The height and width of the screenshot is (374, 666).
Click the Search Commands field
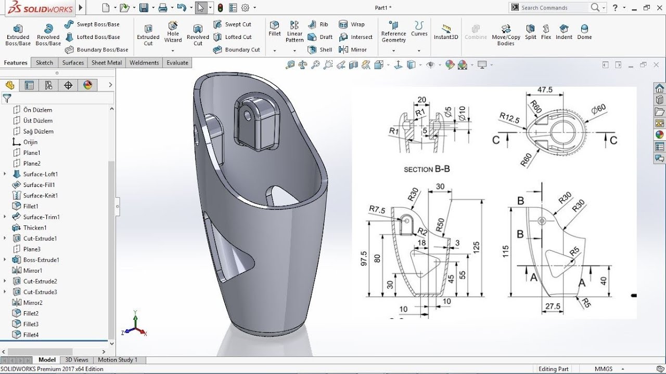pyautogui.click(x=554, y=8)
